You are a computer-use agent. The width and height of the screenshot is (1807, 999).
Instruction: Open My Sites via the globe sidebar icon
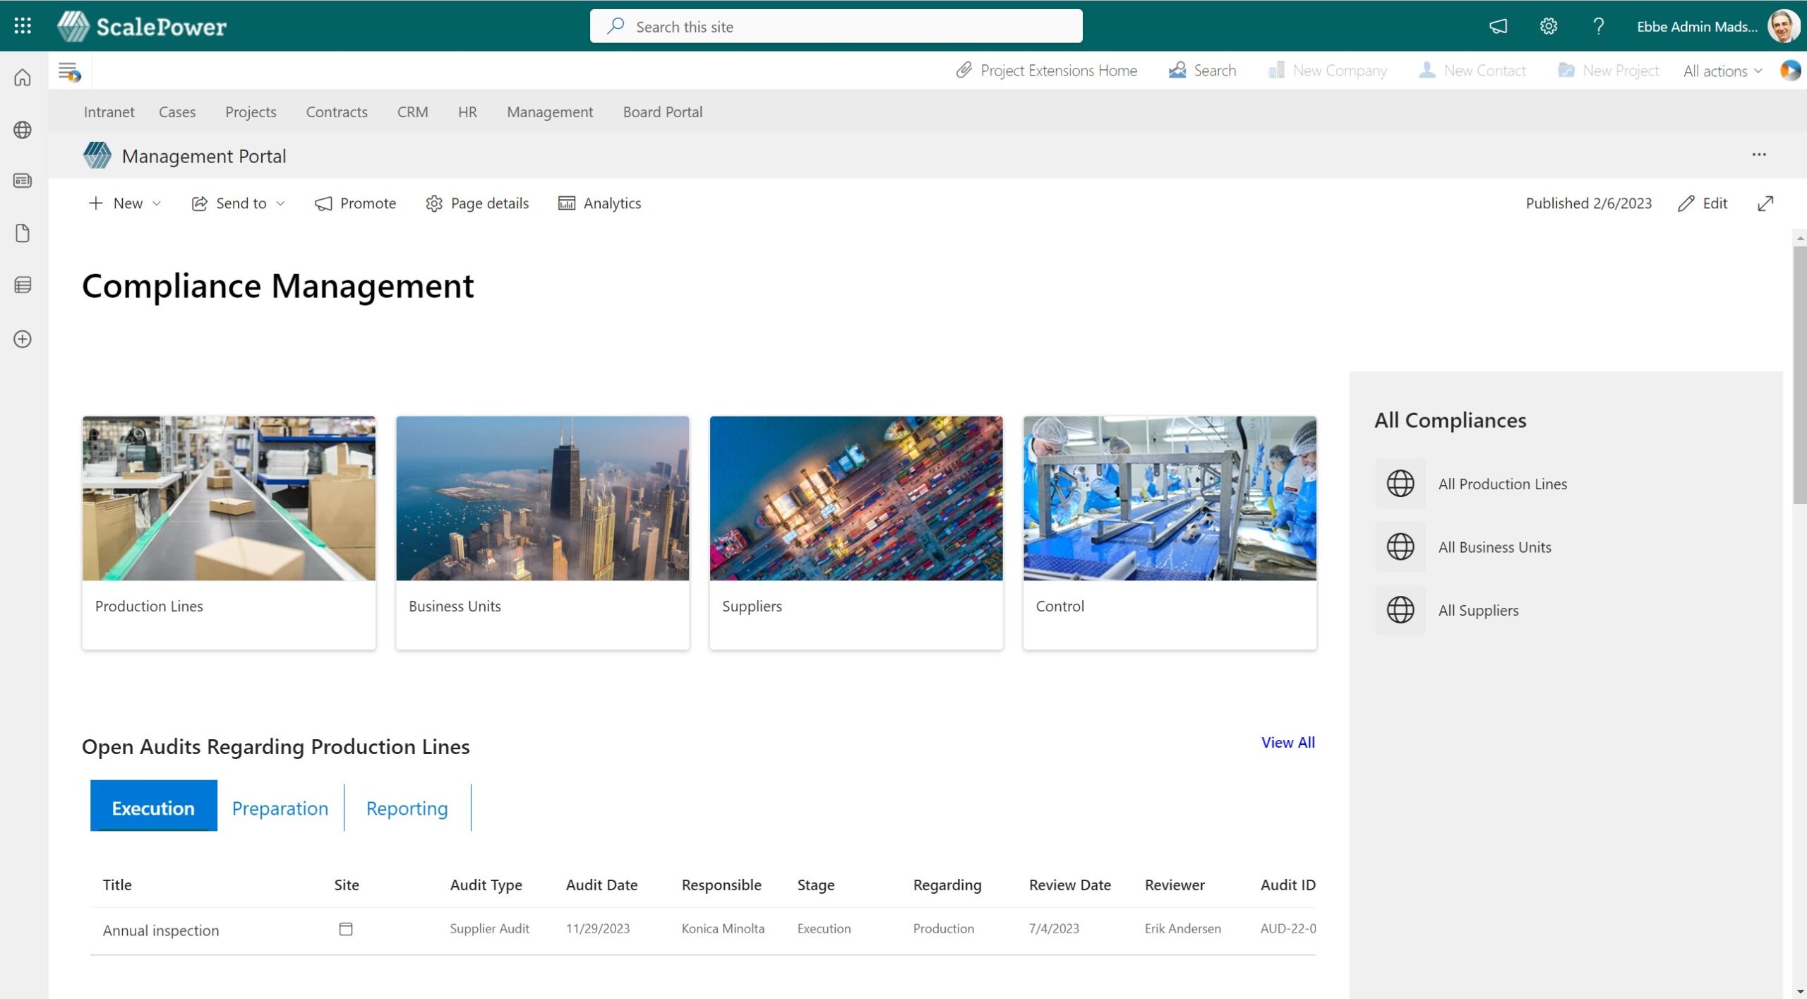click(x=23, y=130)
